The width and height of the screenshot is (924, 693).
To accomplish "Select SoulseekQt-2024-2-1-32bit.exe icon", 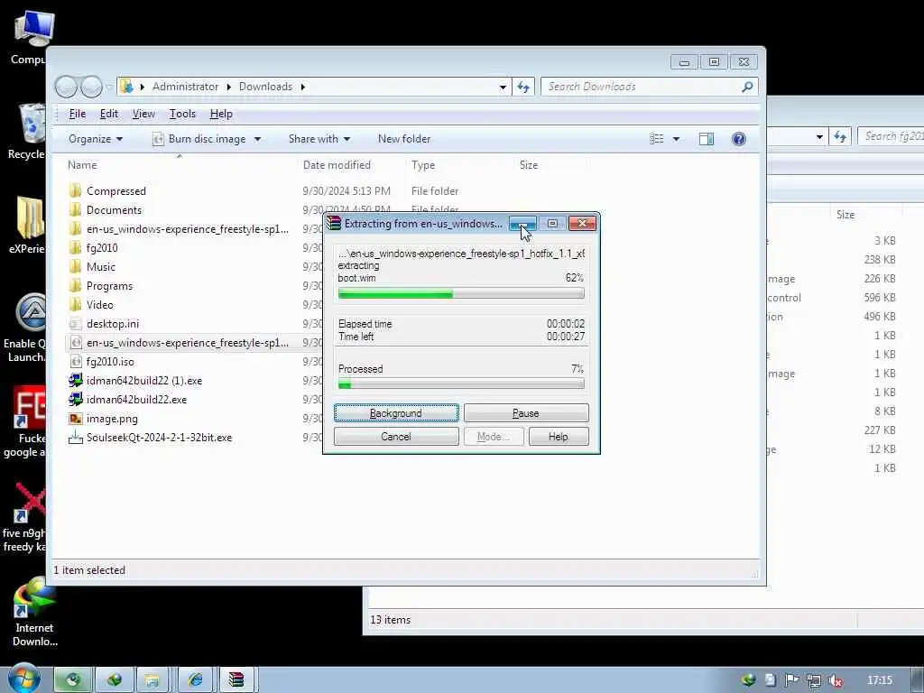I will point(75,438).
